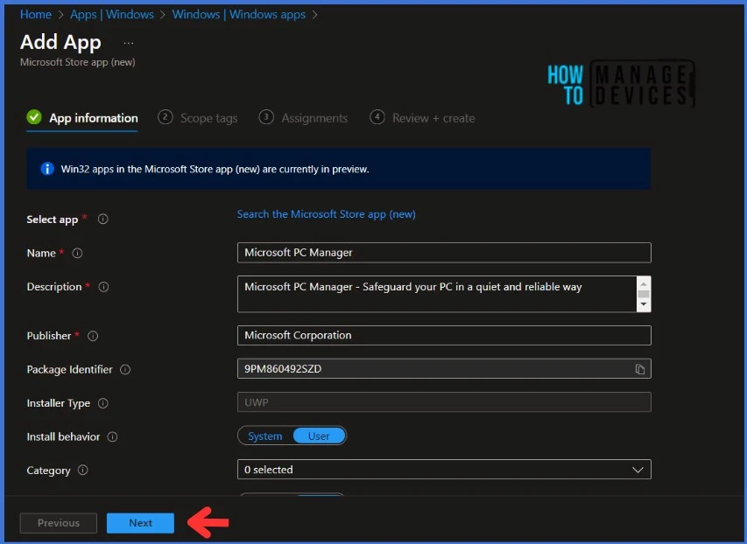The height and width of the screenshot is (544, 747).
Task: Expand the Category dropdown
Action: click(x=638, y=470)
